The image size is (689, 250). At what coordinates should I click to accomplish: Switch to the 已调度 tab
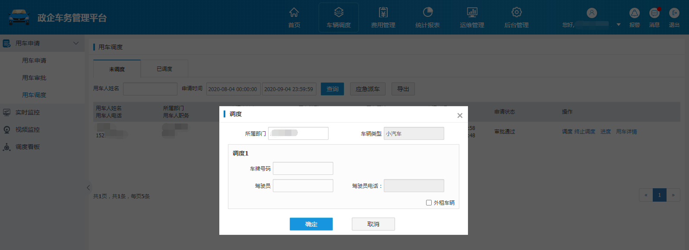point(164,69)
